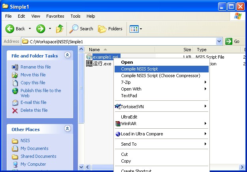Click the NSIS folder icon

pos(15,141)
